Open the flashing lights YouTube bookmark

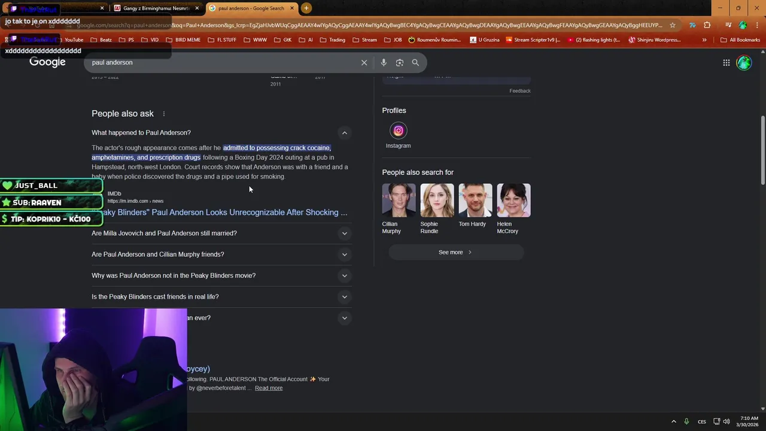(x=594, y=40)
